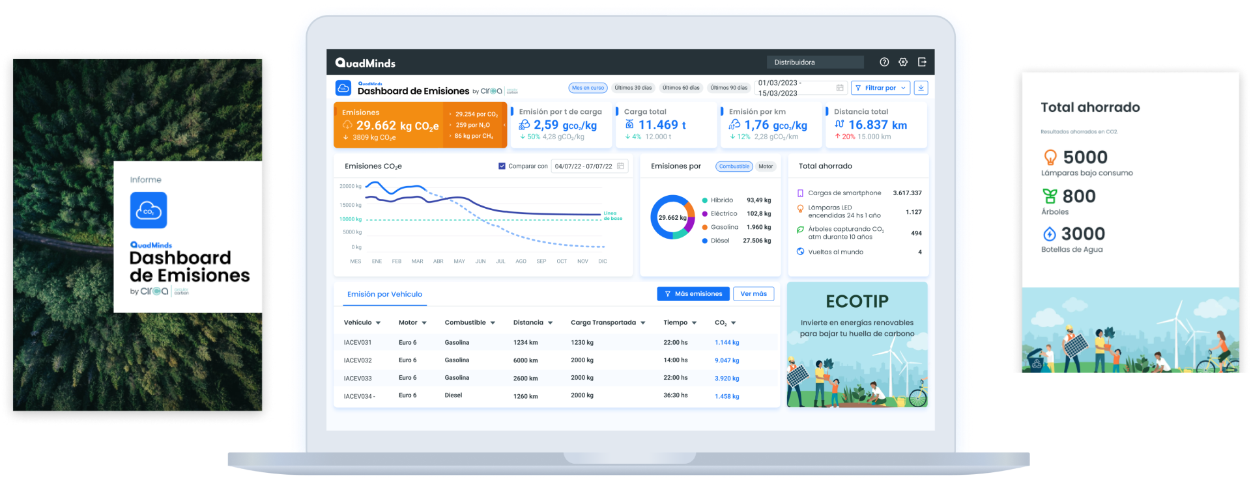
Task: Select the Combustible toggle option
Action: pos(734,167)
